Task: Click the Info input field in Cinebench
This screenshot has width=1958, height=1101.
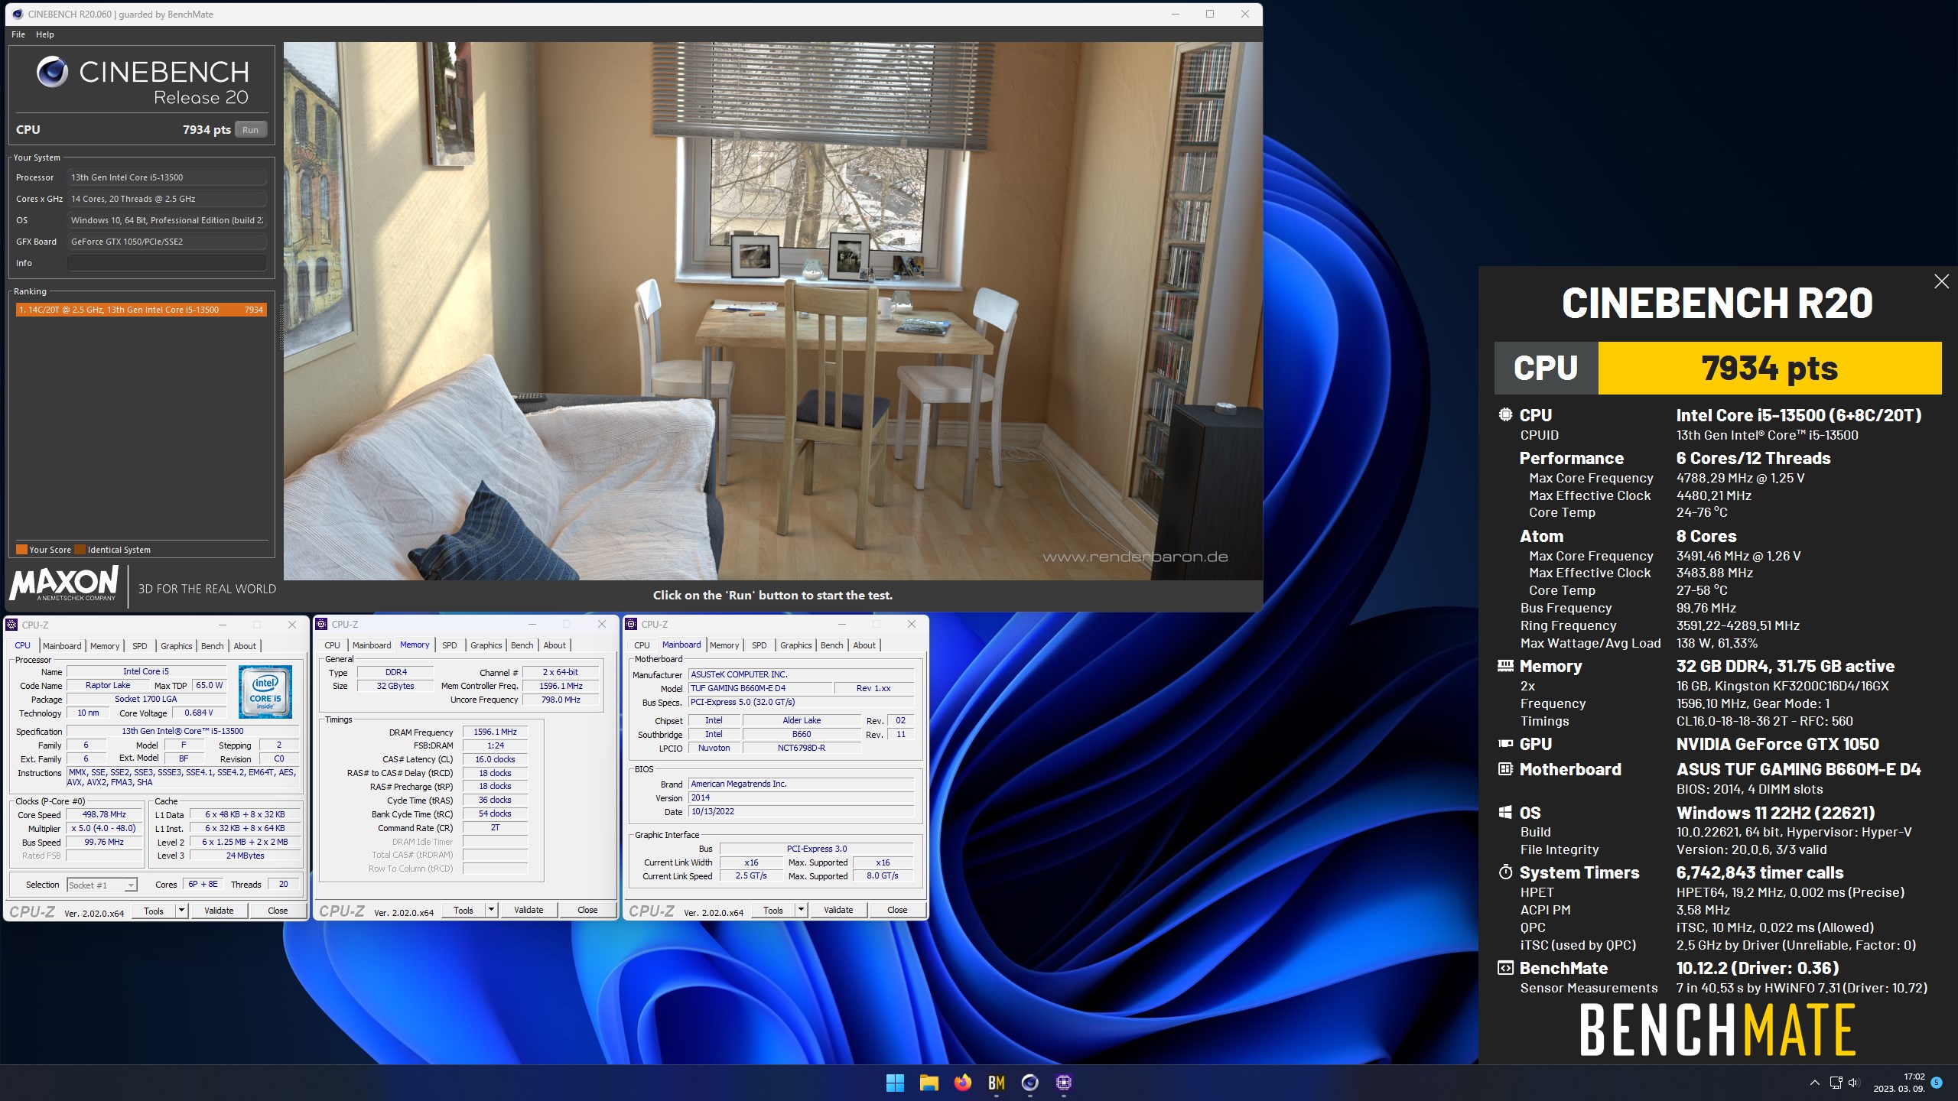Action: 167,263
